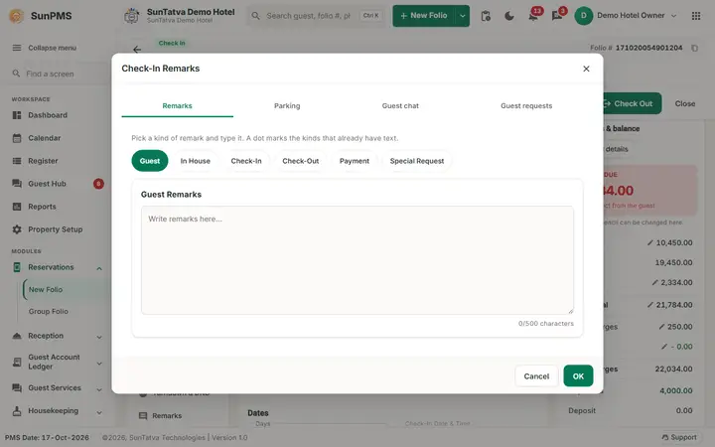The width and height of the screenshot is (715, 447).
Task: Open the Guest requests tab
Action: tap(526, 106)
